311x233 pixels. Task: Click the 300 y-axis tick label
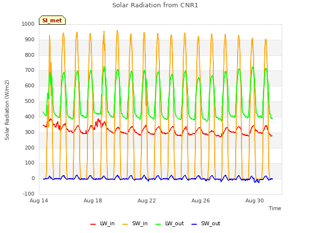tap(30, 132)
